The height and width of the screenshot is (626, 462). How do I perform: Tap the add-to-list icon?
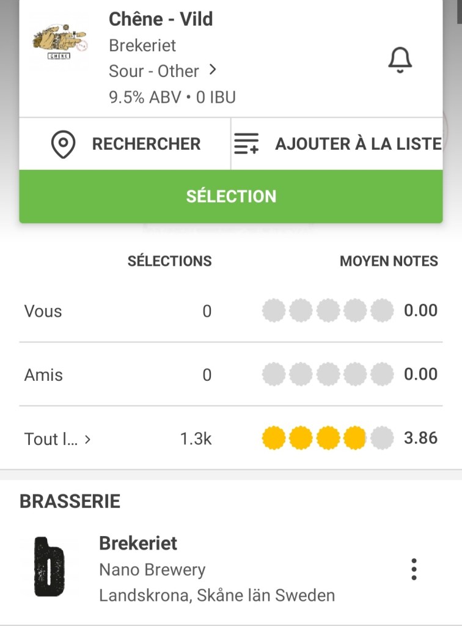pyautogui.click(x=246, y=144)
